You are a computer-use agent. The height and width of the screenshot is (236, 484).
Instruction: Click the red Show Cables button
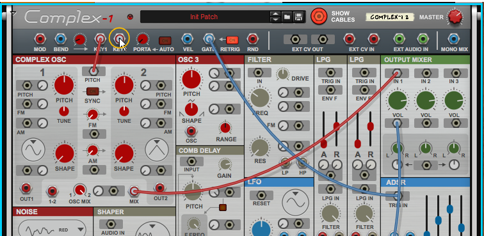[x=319, y=17]
